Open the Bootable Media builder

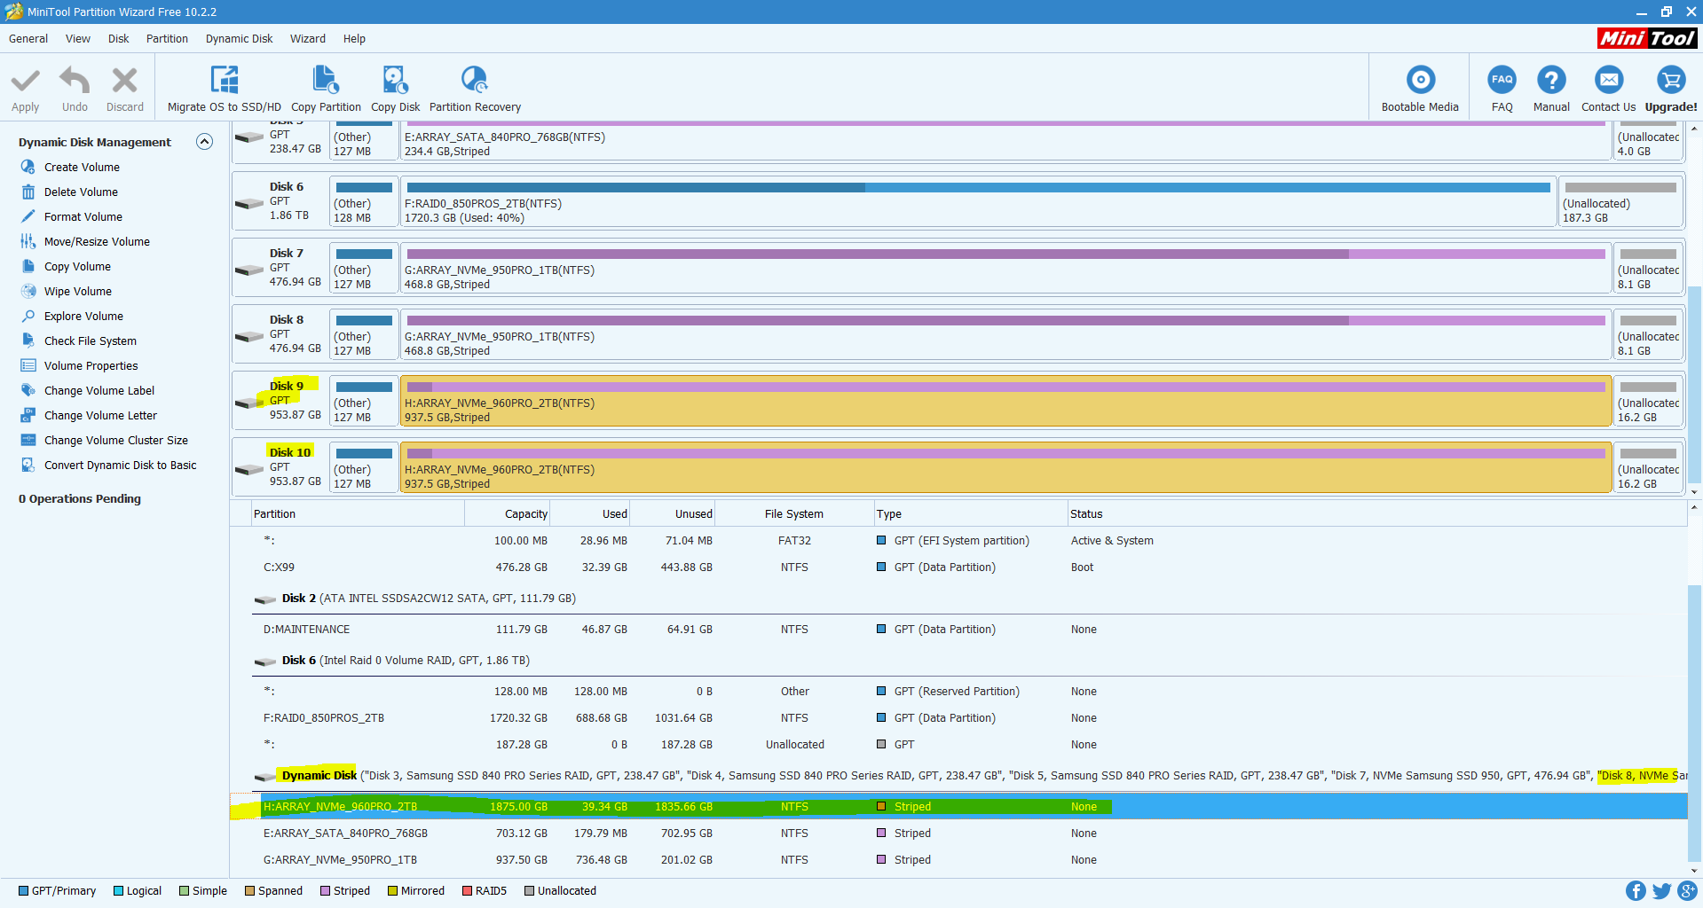[x=1420, y=89]
